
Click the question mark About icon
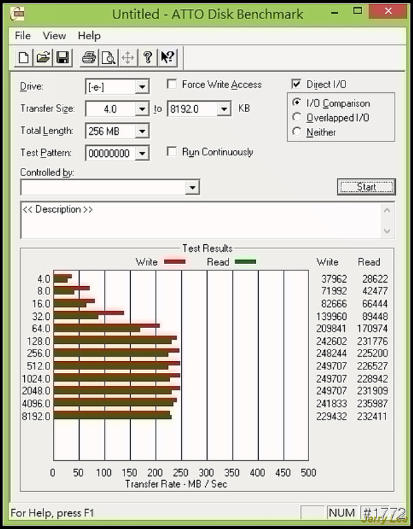(x=147, y=58)
